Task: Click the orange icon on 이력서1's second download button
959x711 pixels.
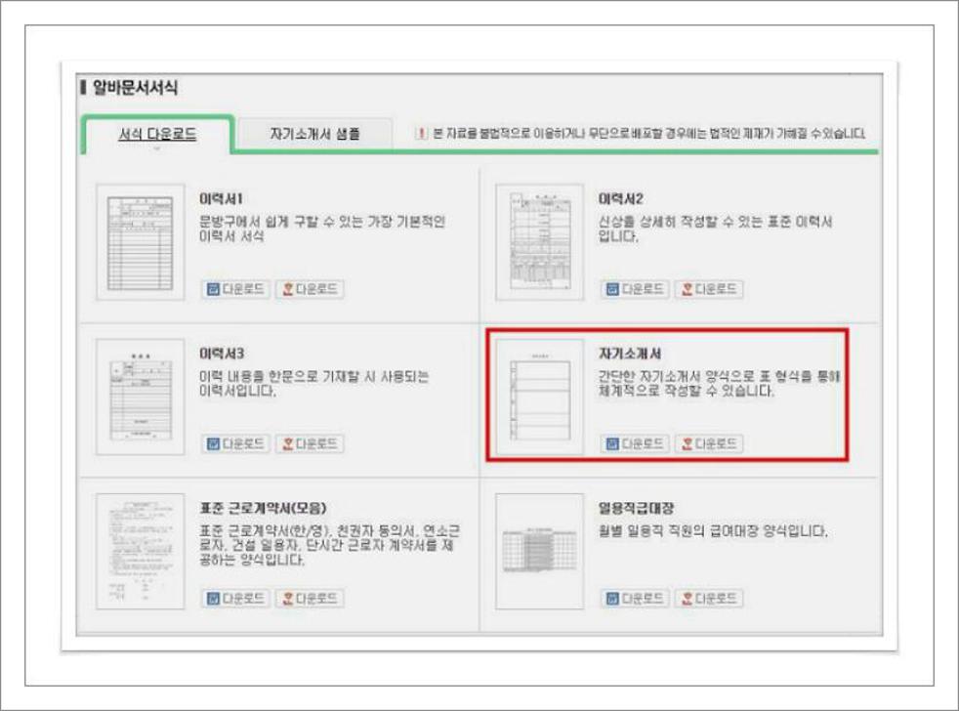Action: 286,288
